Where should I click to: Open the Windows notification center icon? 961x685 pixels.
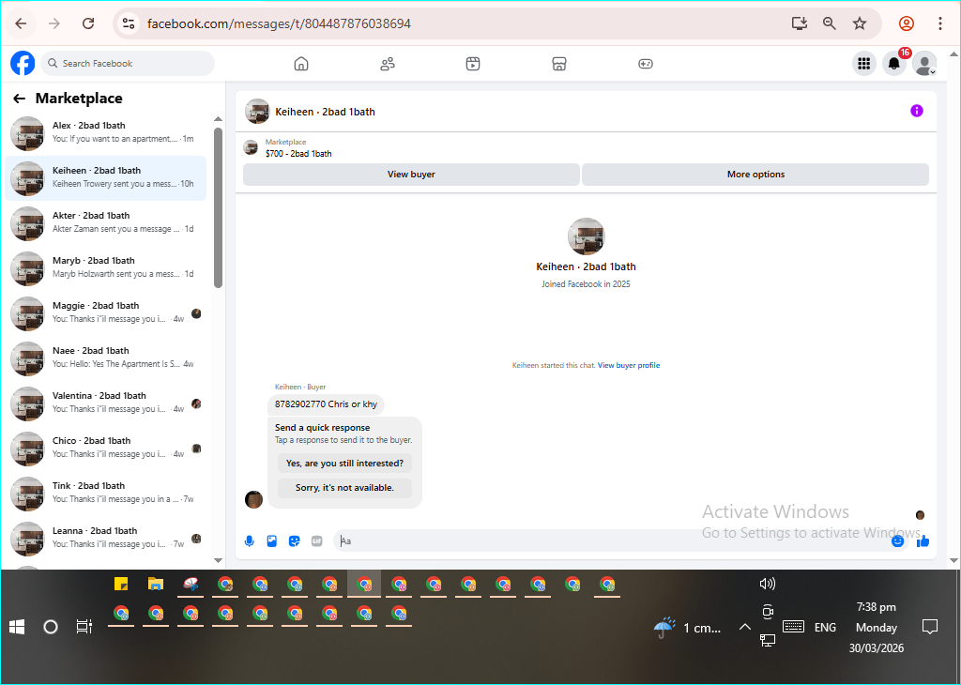pyautogui.click(x=930, y=626)
